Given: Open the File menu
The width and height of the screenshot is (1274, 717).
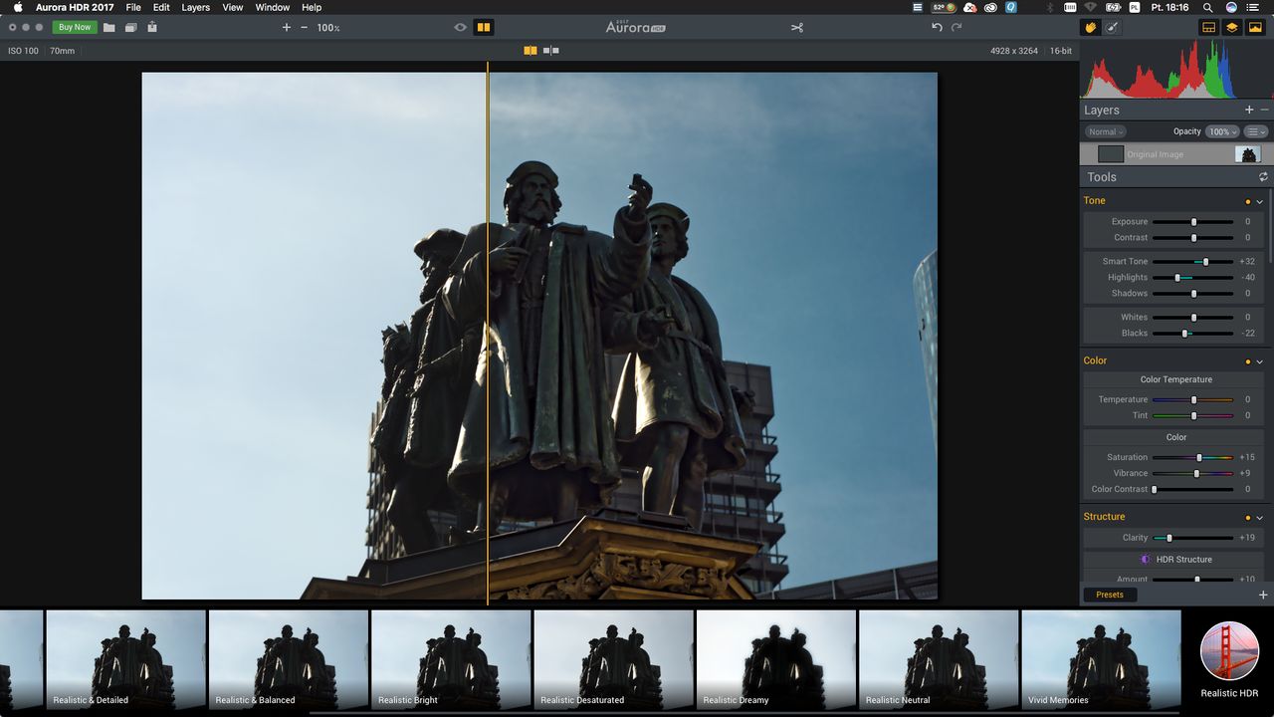Looking at the screenshot, I should [133, 7].
